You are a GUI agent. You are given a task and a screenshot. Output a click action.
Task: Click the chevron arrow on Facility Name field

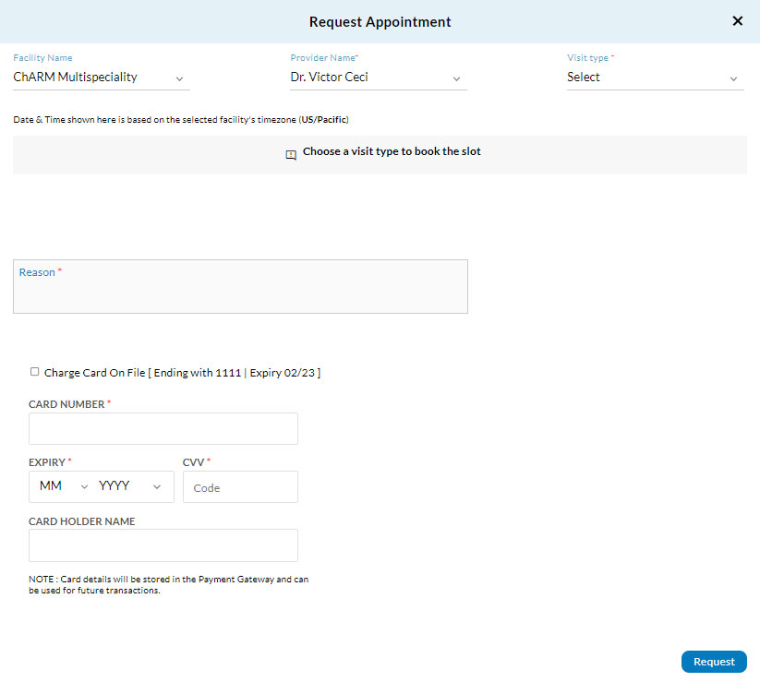click(180, 78)
